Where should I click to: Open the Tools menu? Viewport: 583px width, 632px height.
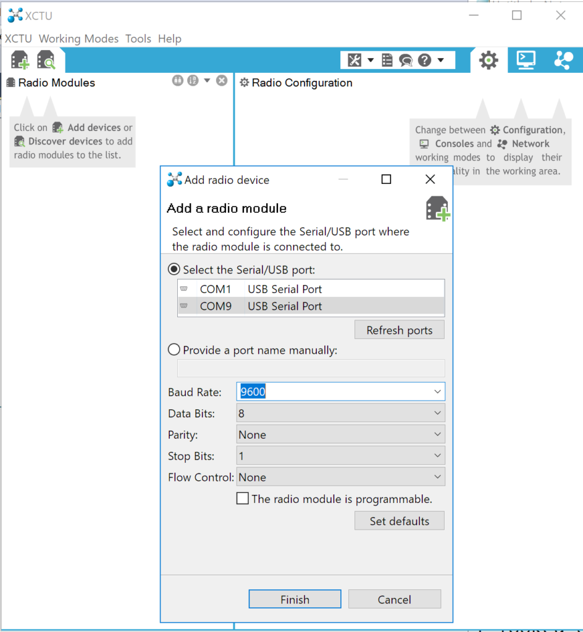pyautogui.click(x=138, y=39)
